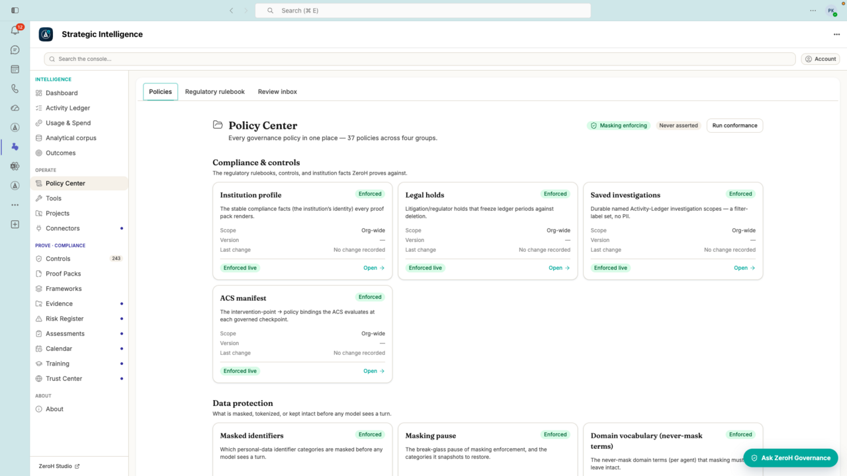The height and width of the screenshot is (476, 847).
Task: Click the Compliance & controls section heading
Action: 256,163
